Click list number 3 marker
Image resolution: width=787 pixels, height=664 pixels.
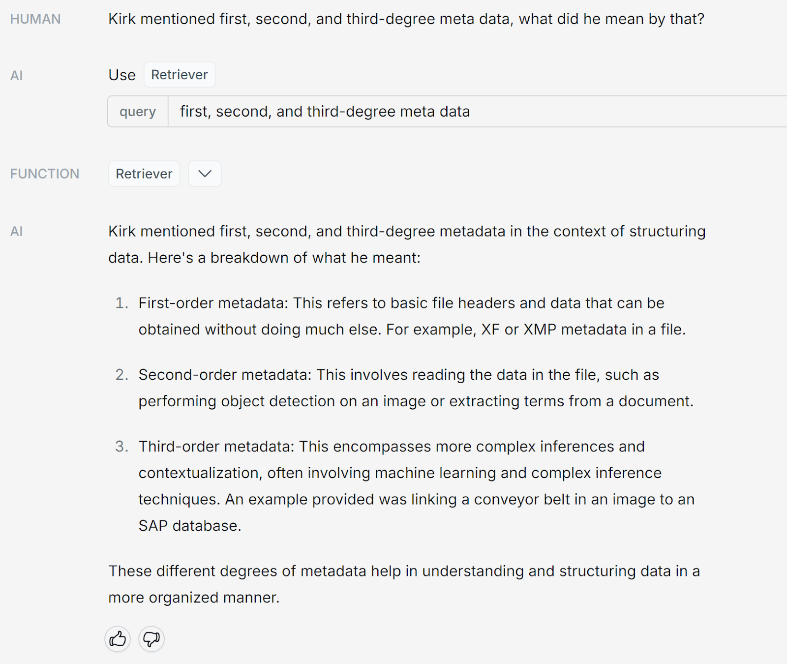pos(121,447)
